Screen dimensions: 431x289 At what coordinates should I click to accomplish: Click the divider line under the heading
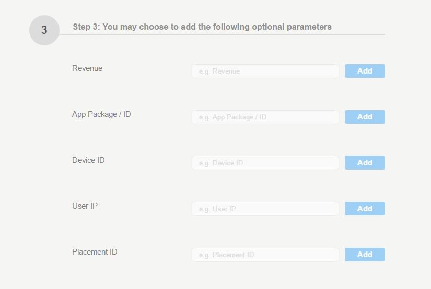222,35
